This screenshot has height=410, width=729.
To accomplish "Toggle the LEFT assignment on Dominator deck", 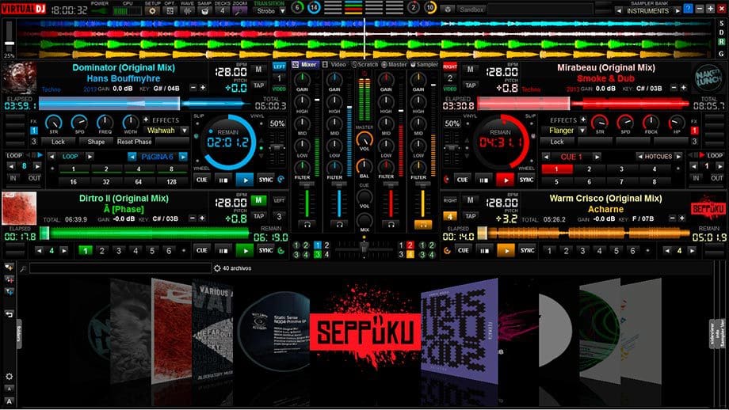I will (x=279, y=66).
